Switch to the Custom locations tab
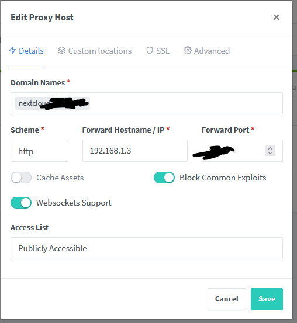The image size is (297, 323). click(95, 51)
